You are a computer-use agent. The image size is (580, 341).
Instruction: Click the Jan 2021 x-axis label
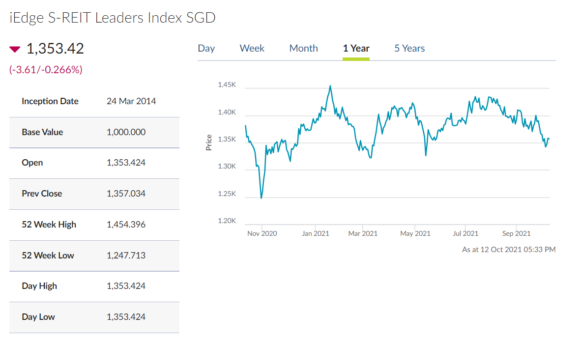315,233
